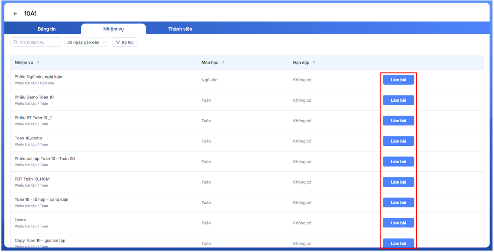The image size is (494, 252).
Task: Open the Thành viên tab
Action: coord(180,29)
